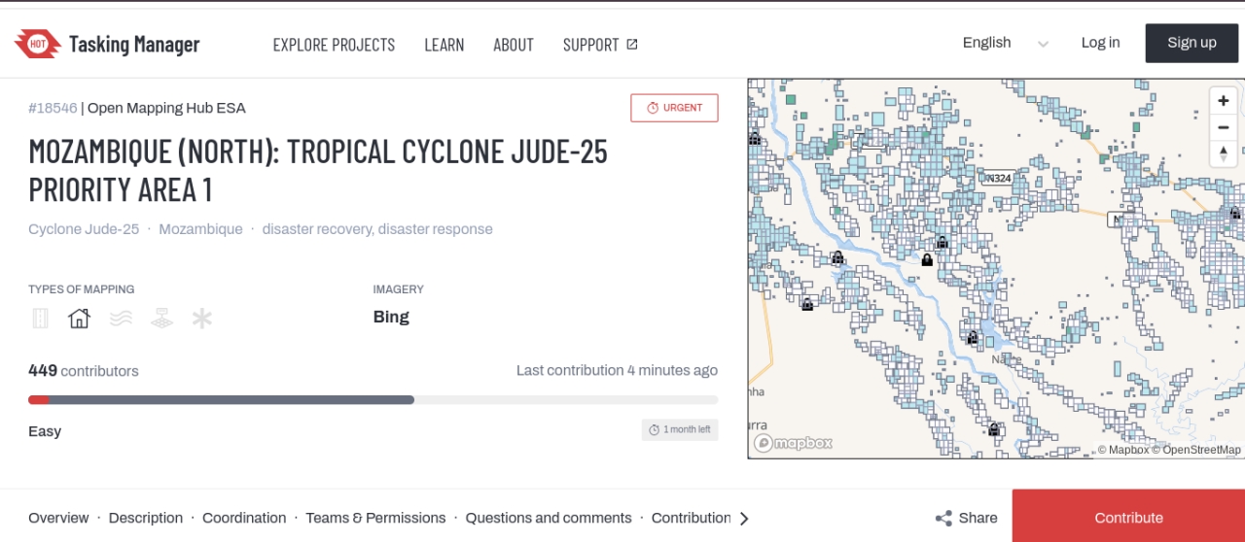Screen dimensions: 1245x542
Task: Click the HOT Tasking Manager logo
Action: click(x=107, y=44)
